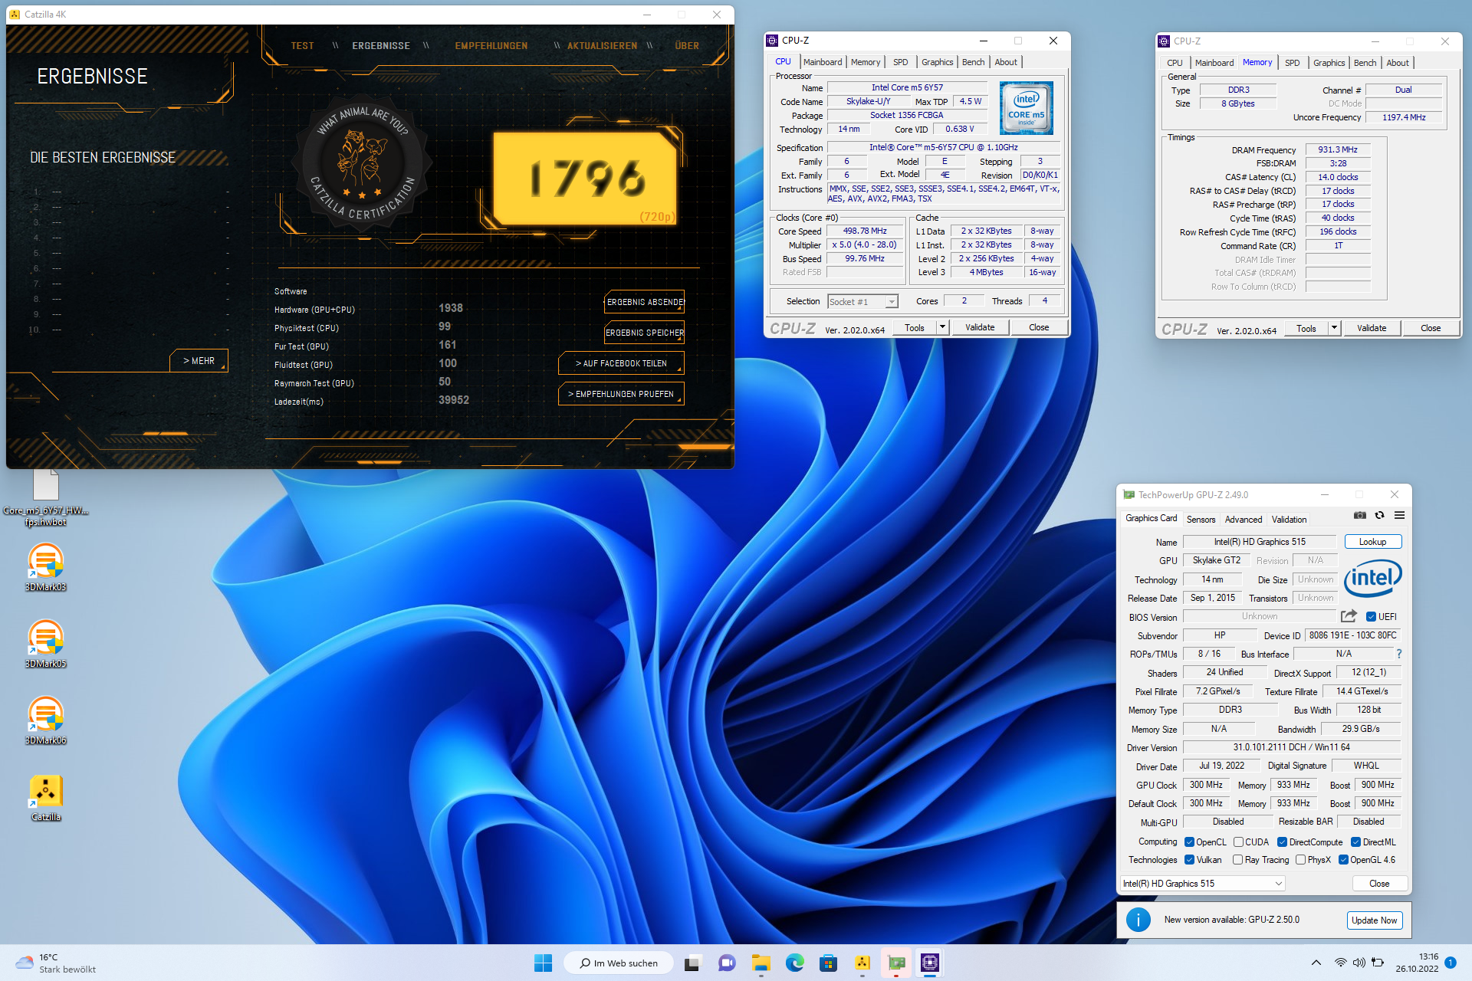The image size is (1472, 981).
Task: Open Catzilla desktop shortcut
Action: (45, 797)
